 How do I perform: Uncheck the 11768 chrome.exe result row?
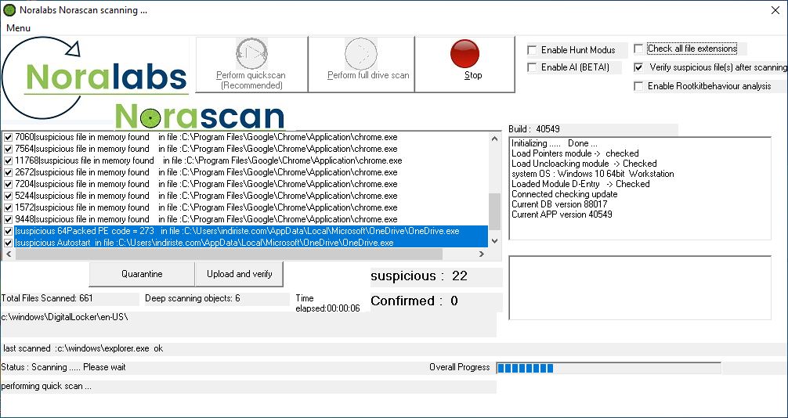click(x=8, y=160)
